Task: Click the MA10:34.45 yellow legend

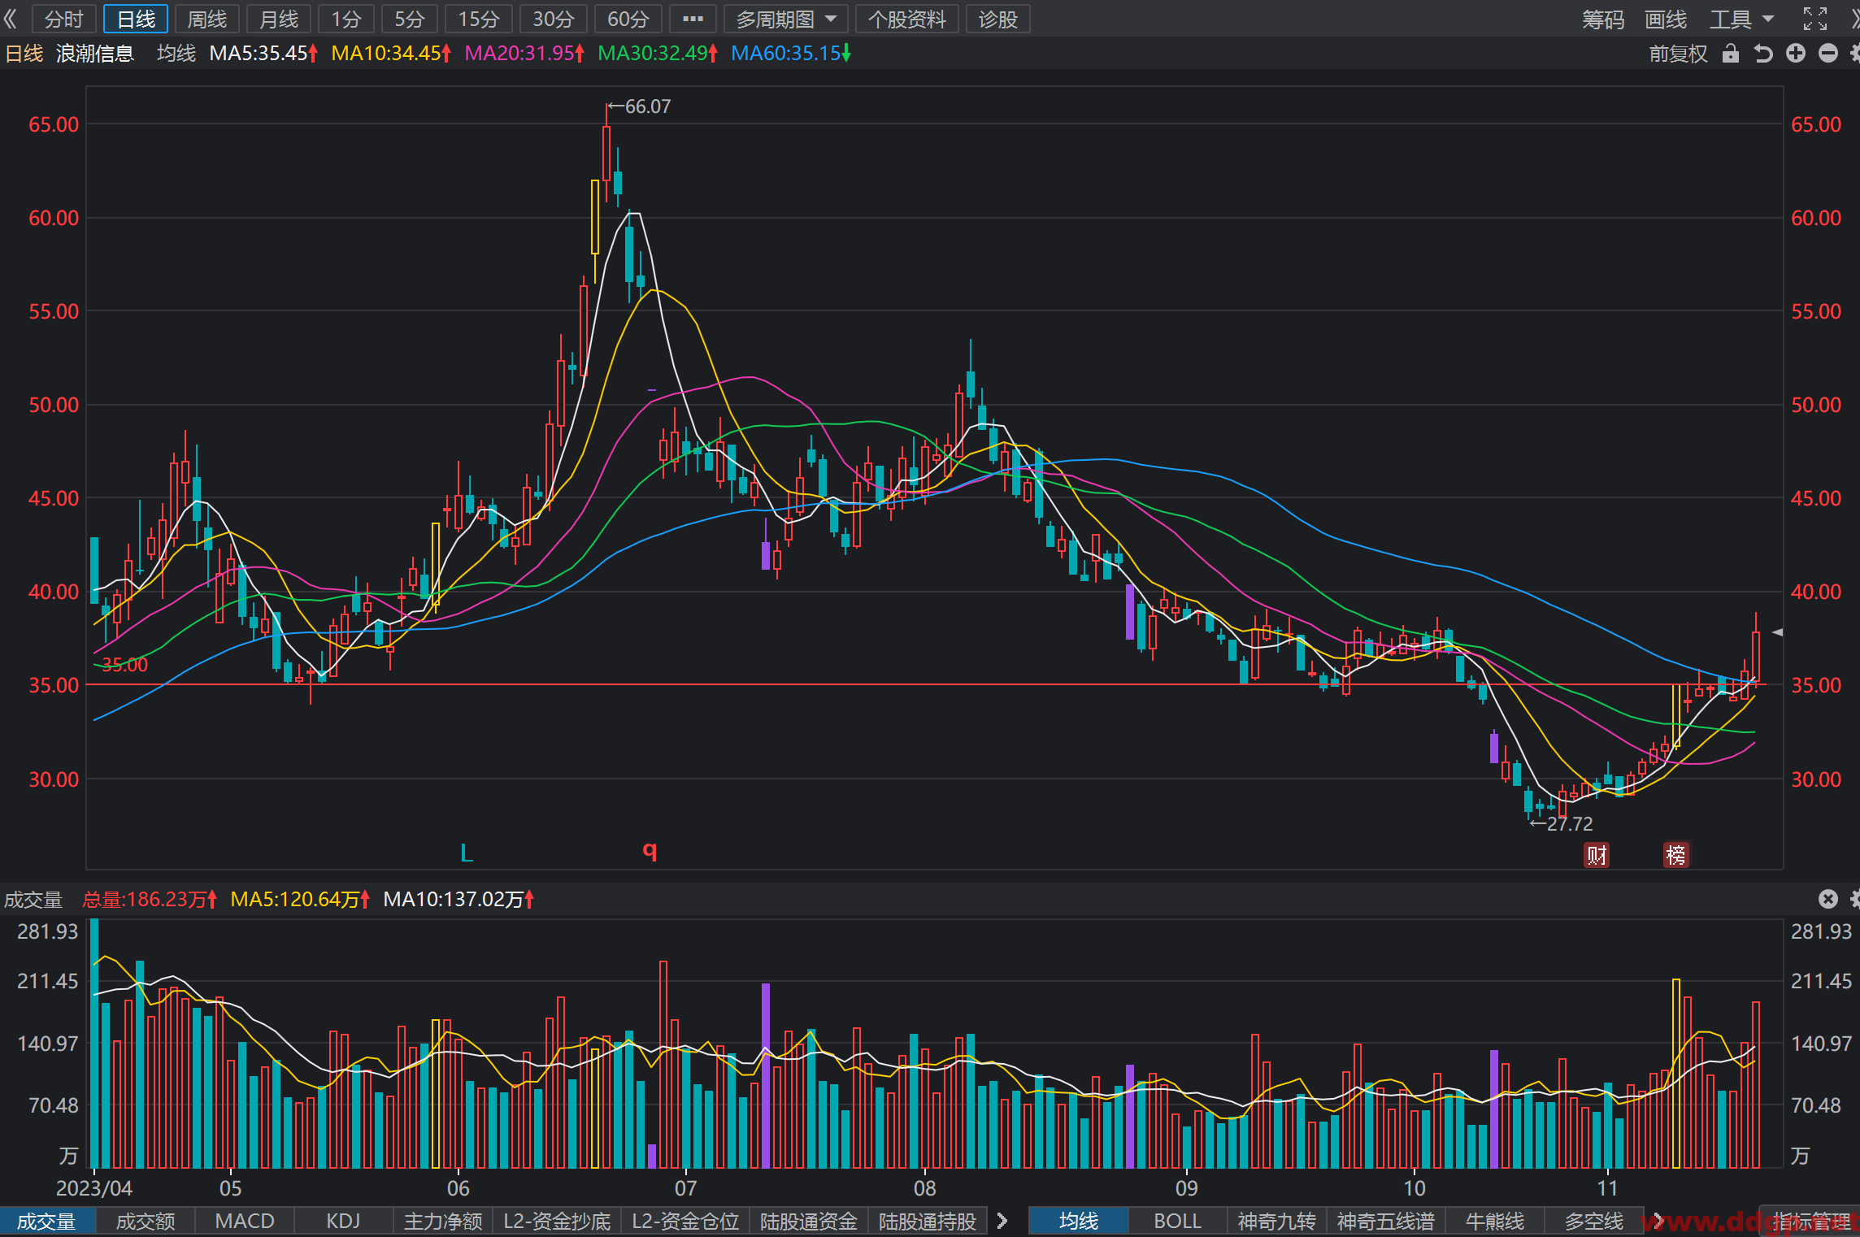Action: click(391, 54)
